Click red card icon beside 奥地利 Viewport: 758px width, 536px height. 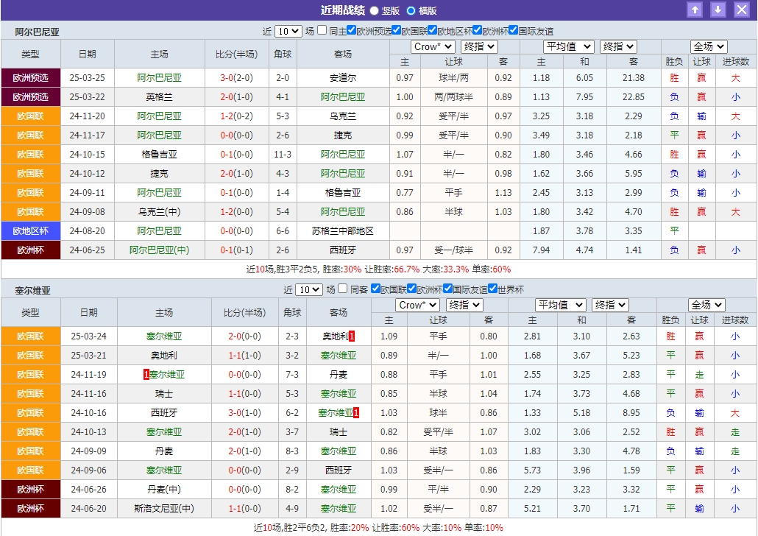pos(352,336)
